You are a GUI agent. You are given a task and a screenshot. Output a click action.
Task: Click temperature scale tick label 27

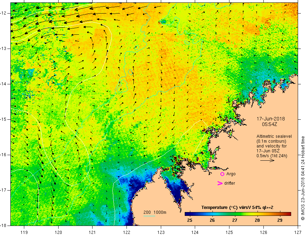coord(235,220)
